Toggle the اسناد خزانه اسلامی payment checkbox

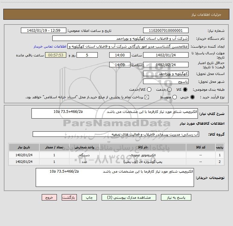(x=147, y=97)
